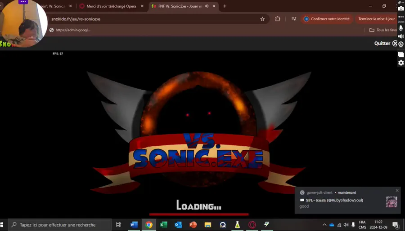This screenshot has width=405, height=231.
Task: Toggle the recorder microphone
Action: [401, 28]
